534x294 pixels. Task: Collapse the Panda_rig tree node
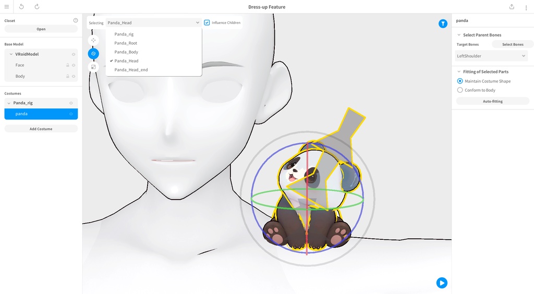click(9, 103)
